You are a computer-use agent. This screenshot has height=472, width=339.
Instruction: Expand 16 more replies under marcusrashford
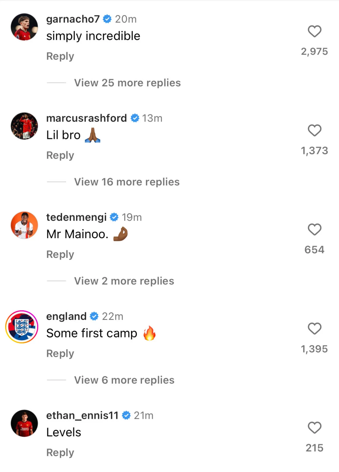127,182
